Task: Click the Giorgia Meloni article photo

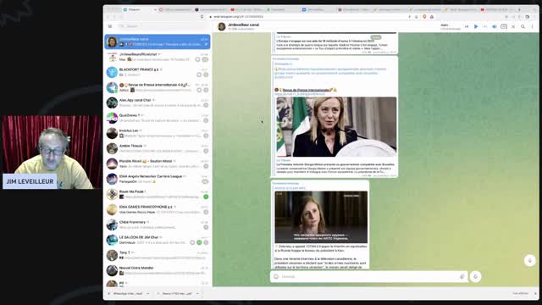Action: point(336,127)
